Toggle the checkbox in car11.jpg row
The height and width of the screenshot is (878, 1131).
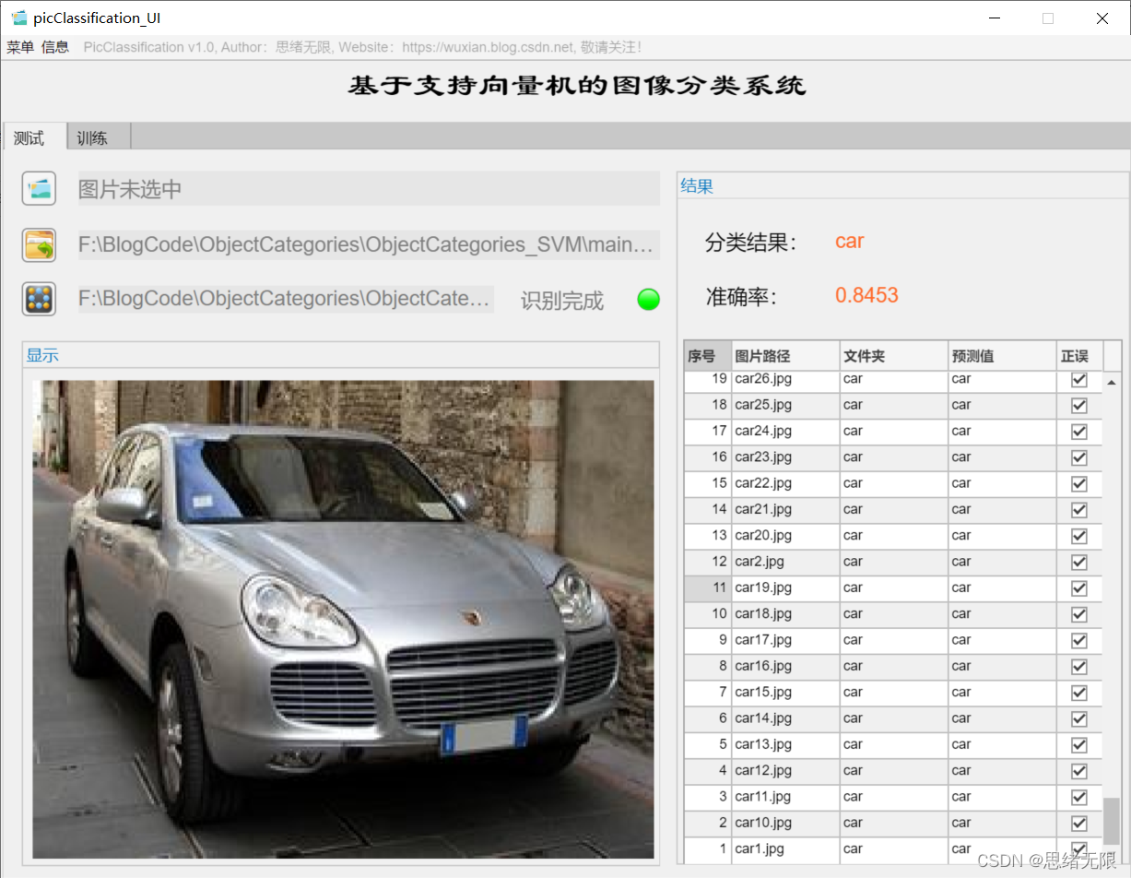click(1079, 797)
